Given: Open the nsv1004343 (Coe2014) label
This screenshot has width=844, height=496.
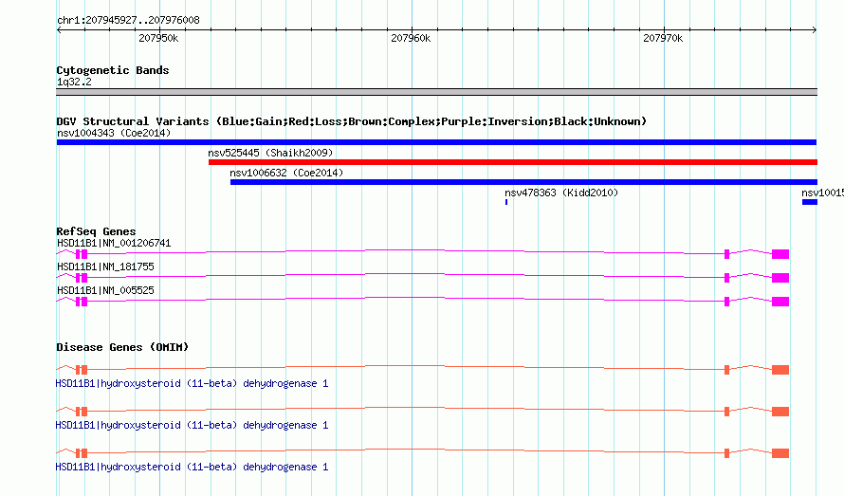Looking at the screenshot, I should coord(114,133).
